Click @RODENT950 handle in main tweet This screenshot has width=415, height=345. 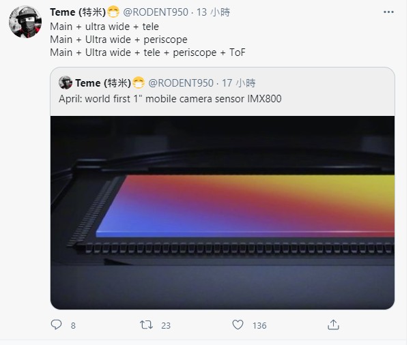(156, 12)
